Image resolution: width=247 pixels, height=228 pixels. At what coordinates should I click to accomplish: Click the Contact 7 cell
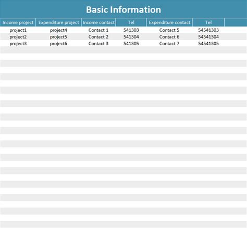[x=169, y=43]
